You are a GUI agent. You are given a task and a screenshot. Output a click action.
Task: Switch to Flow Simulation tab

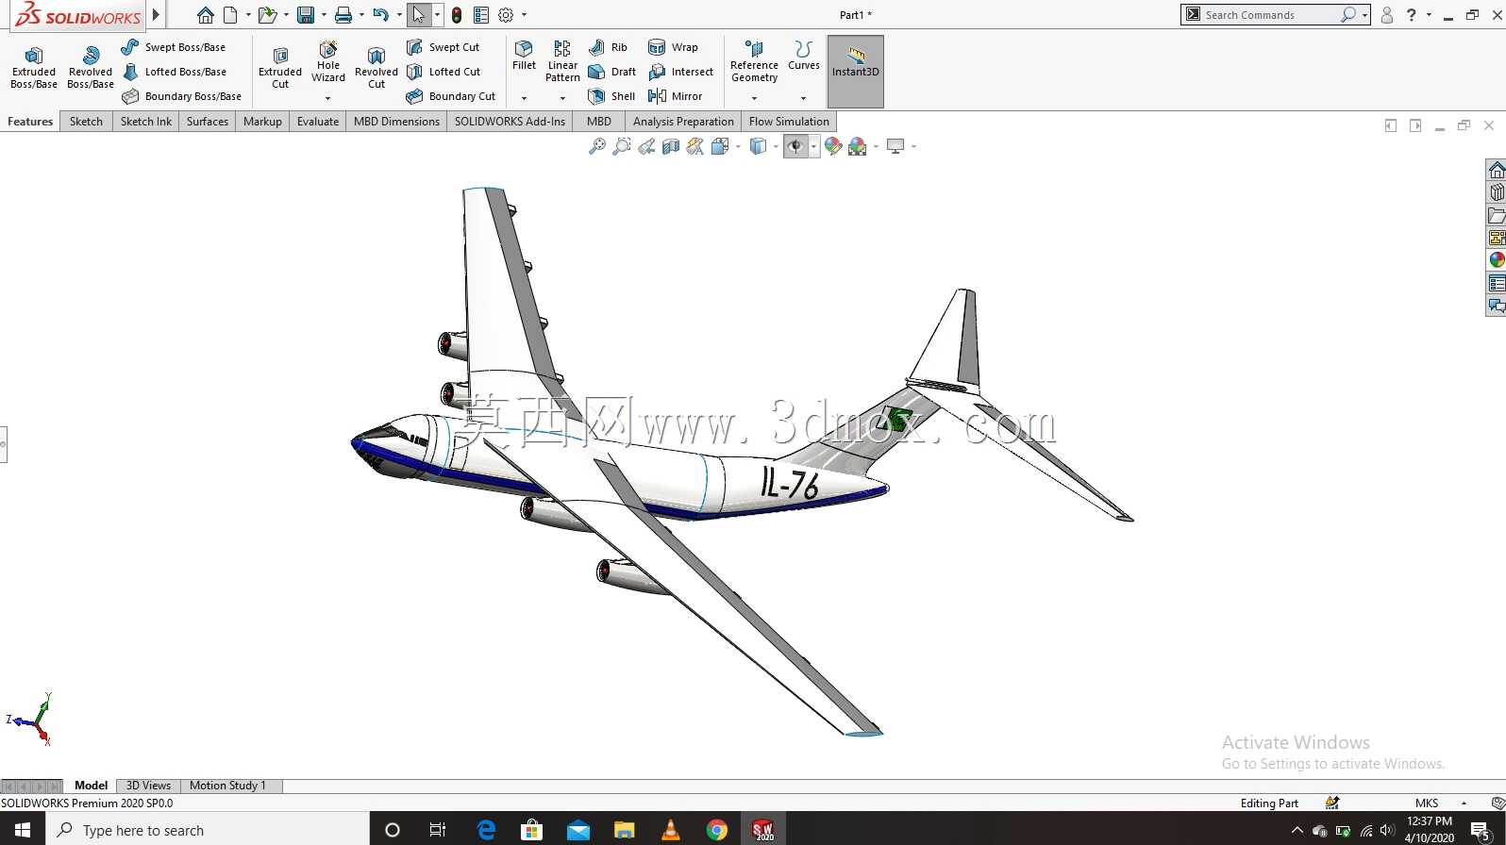pyautogui.click(x=789, y=122)
